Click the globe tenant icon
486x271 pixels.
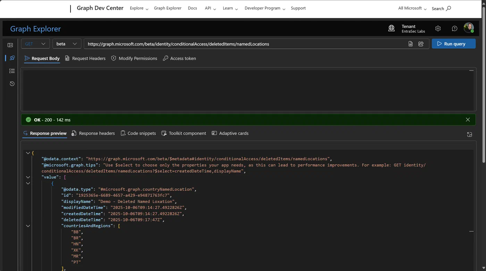click(x=391, y=28)
